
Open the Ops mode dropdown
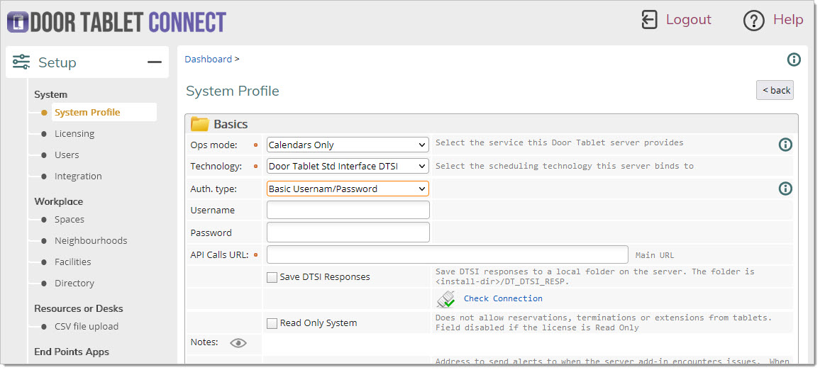click(348, 145)
